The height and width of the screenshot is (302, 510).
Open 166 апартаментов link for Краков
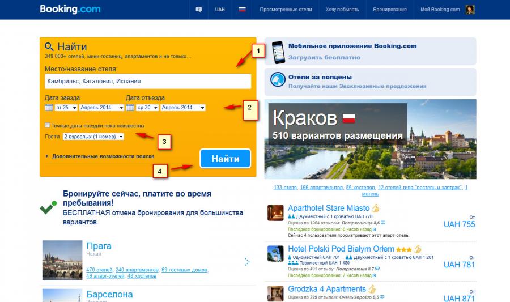pyautogui.click(x=321, y=188)
